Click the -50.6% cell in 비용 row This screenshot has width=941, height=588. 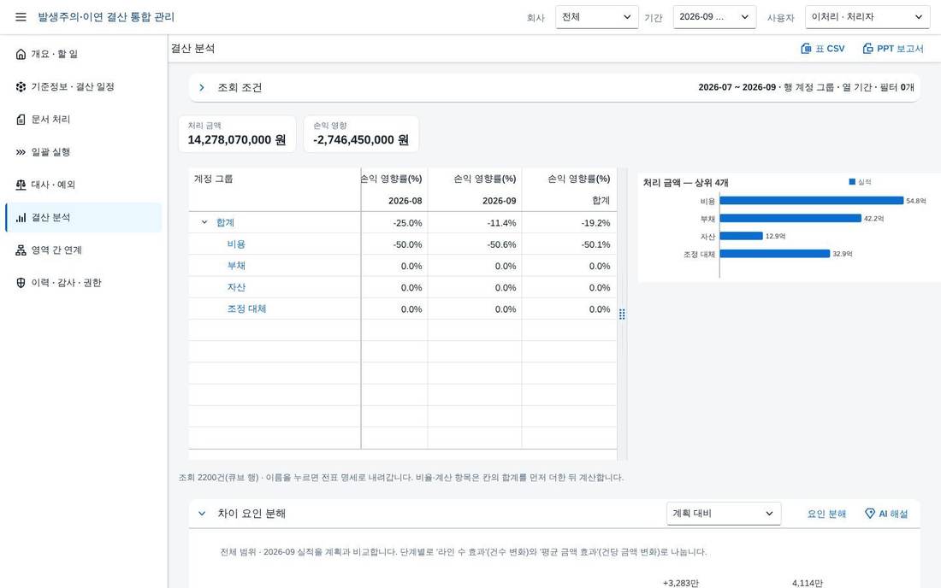pos(475,244)
